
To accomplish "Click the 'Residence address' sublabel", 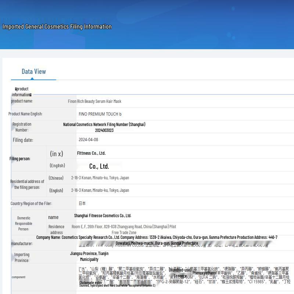I will [57, 229].
